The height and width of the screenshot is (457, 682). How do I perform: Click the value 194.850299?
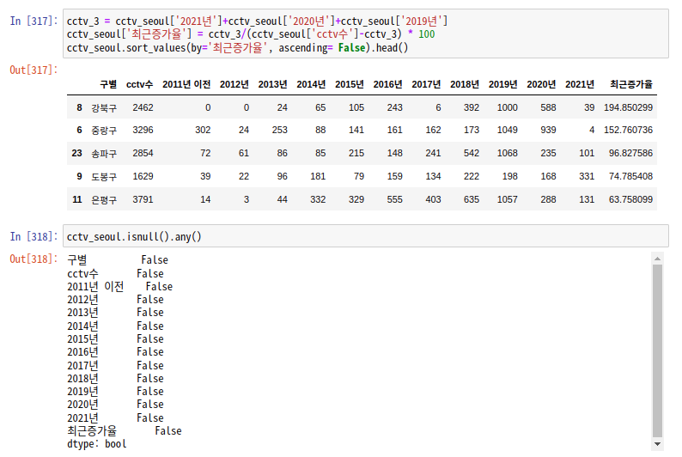[x=628, y=107]
